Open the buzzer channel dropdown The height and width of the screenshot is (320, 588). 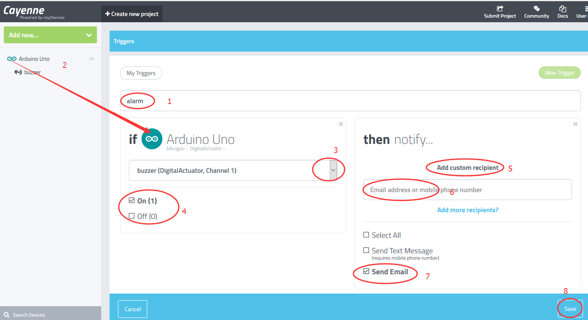(233, 170)
